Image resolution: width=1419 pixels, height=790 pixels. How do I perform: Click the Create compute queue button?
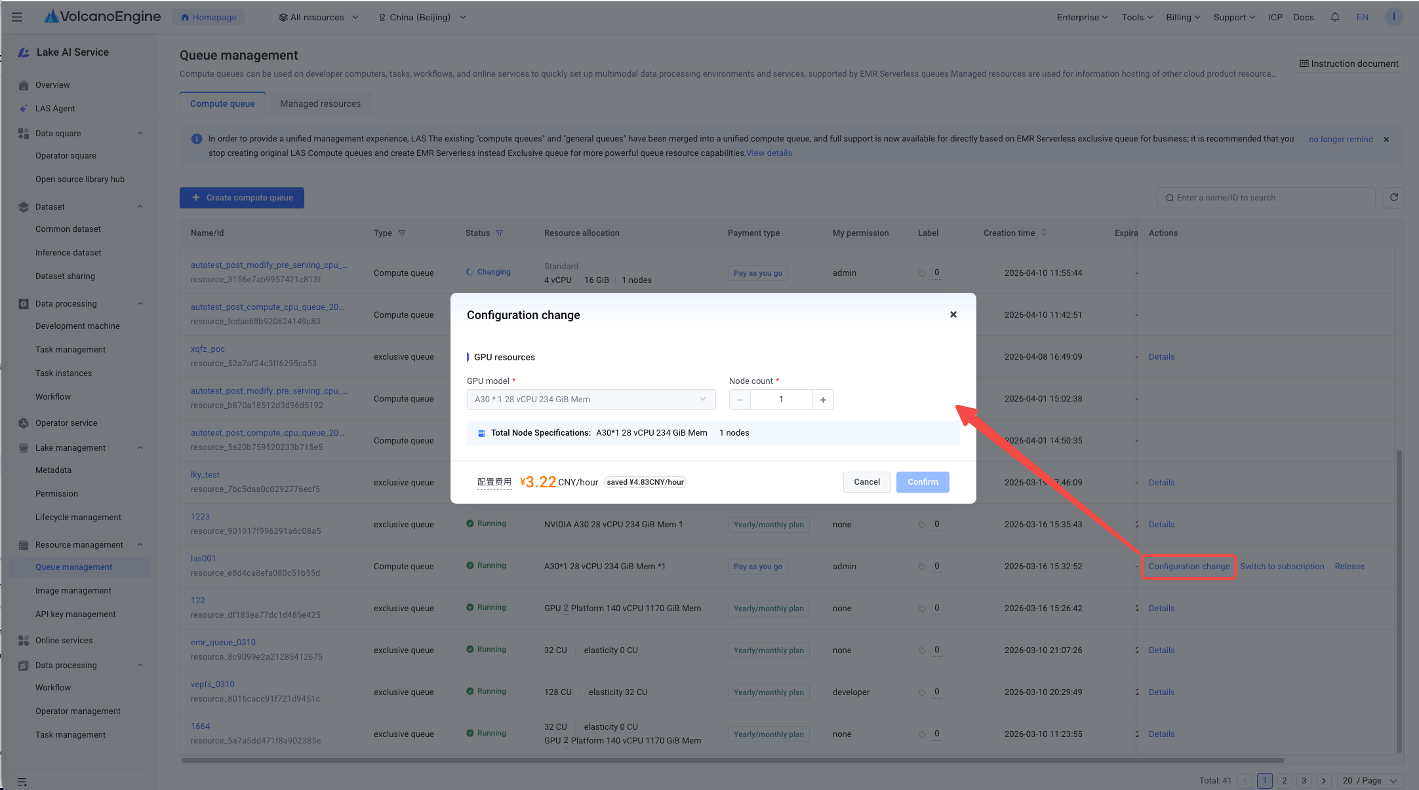tap(242, 198)
